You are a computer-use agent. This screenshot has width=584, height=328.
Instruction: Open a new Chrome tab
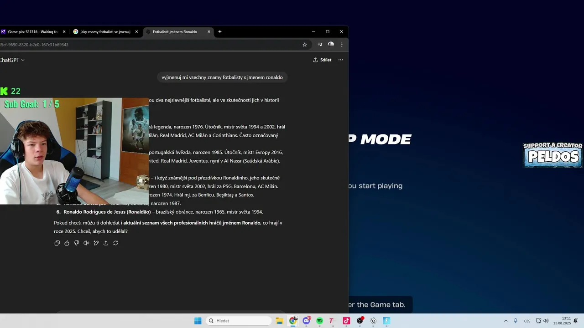coord(220,32)
